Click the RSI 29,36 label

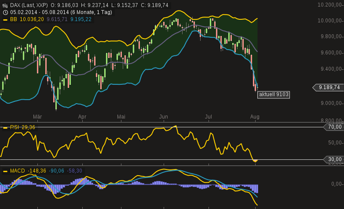click(x=22, y=127)
